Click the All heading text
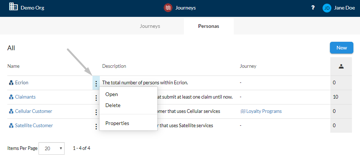 [11, 48]
